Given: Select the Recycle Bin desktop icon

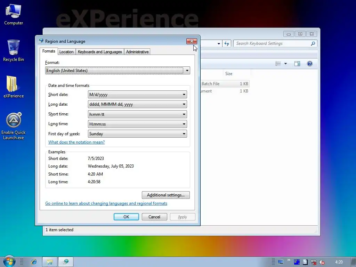Looking at the screenshot, I should [x=14, y=51].
